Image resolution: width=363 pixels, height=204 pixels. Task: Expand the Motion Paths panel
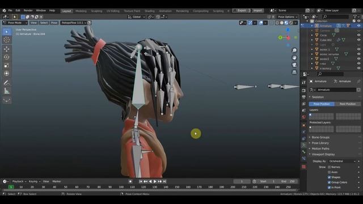[320, 148]
